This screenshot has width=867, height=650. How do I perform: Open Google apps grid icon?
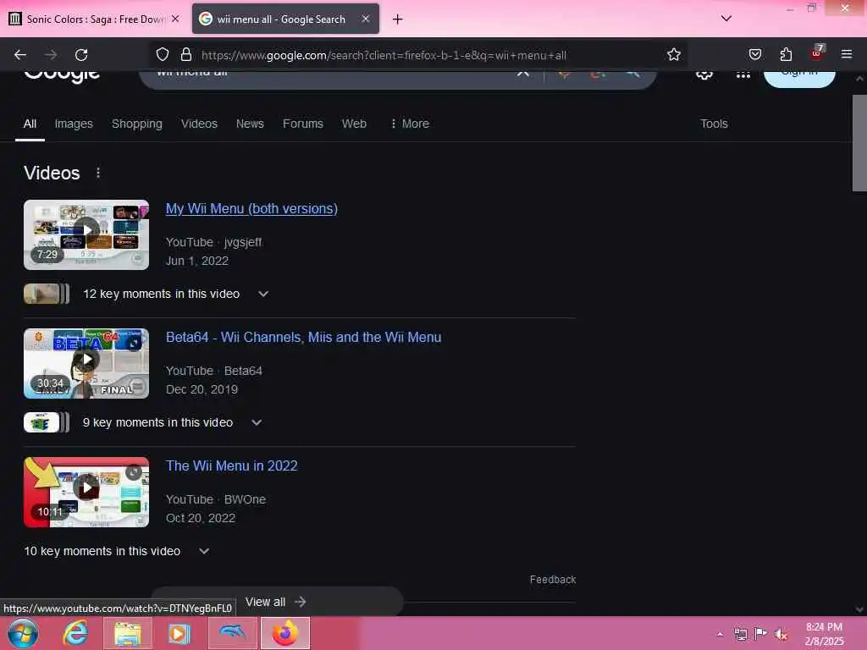coord(743,74)
